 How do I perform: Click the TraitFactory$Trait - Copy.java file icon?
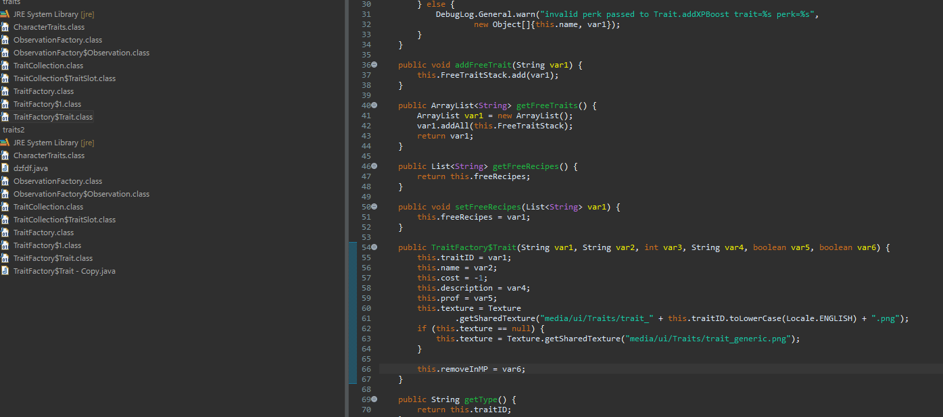[5, 271]
